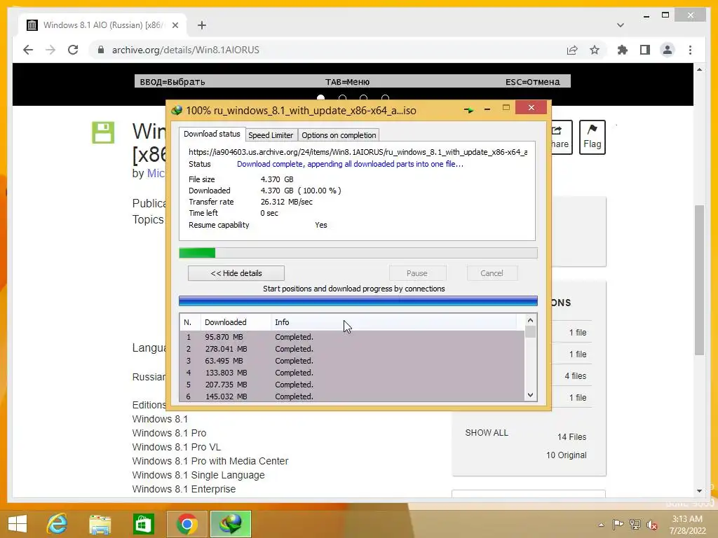The image size is (718, 538).
Task: Click the N. column header
Action: tap(190, 322)
